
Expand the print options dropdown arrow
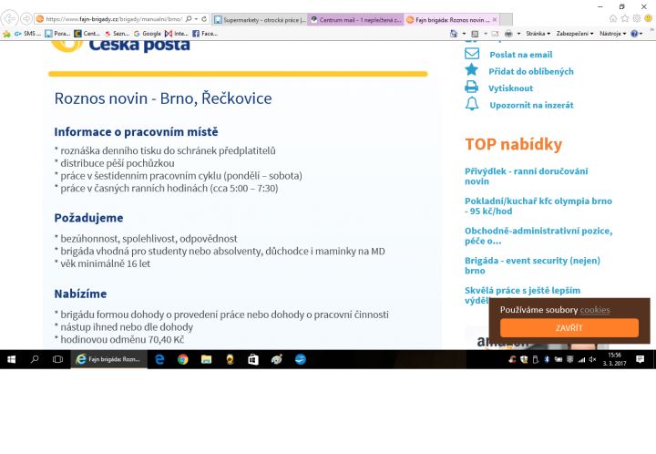(x=518, y=34)
